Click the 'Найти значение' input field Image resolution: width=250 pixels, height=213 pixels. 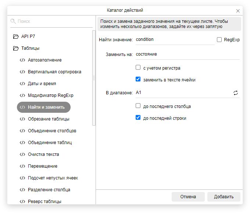[x=175, y=39]
